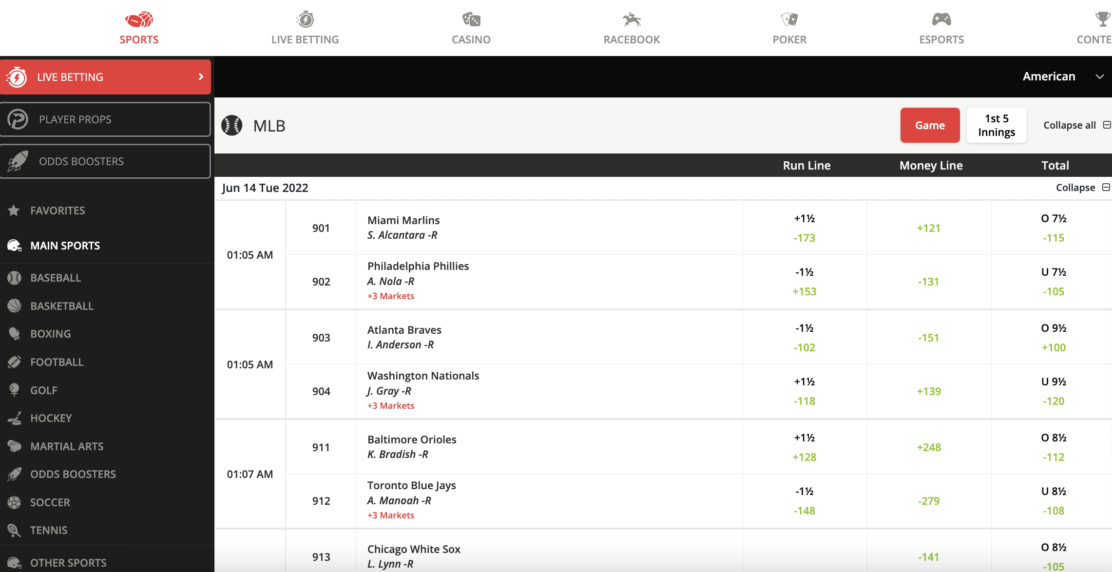Open the ODDS BOOSTERS label in the outlined sidebar box
Viewport: 1112px width, 572px height.
click(81, 161)
